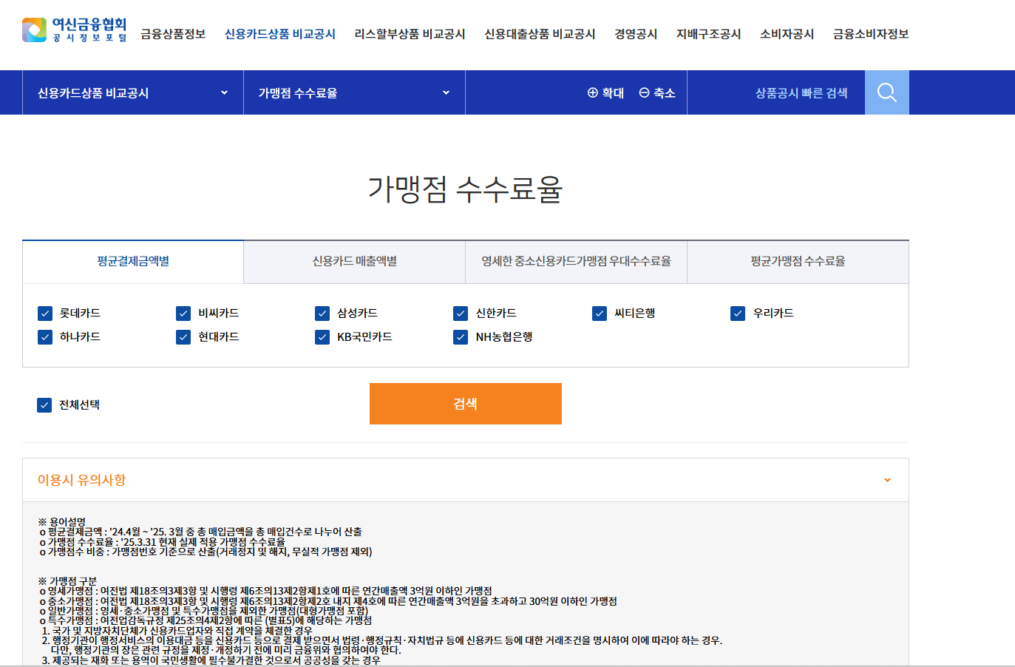Open 신용대출상품 비교공시 menu

[540, 34]
